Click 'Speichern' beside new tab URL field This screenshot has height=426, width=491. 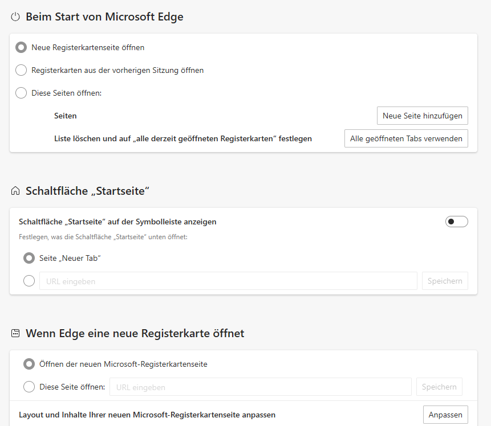pyautogui.click(x=439, y=387)
